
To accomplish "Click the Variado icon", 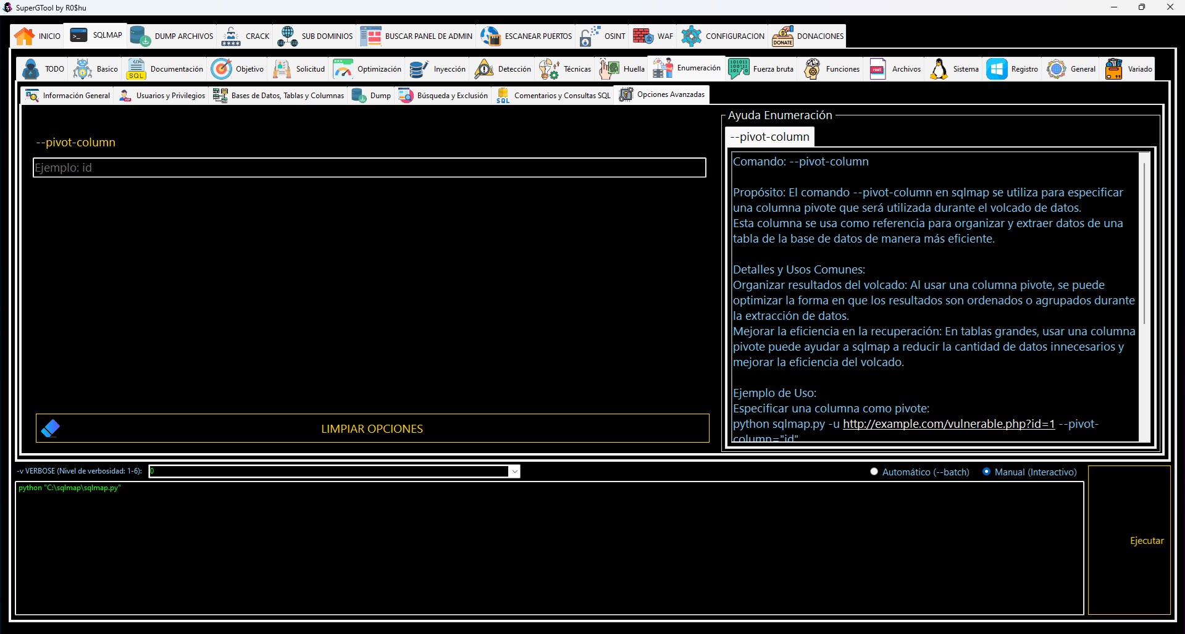I will point(1113,69).
